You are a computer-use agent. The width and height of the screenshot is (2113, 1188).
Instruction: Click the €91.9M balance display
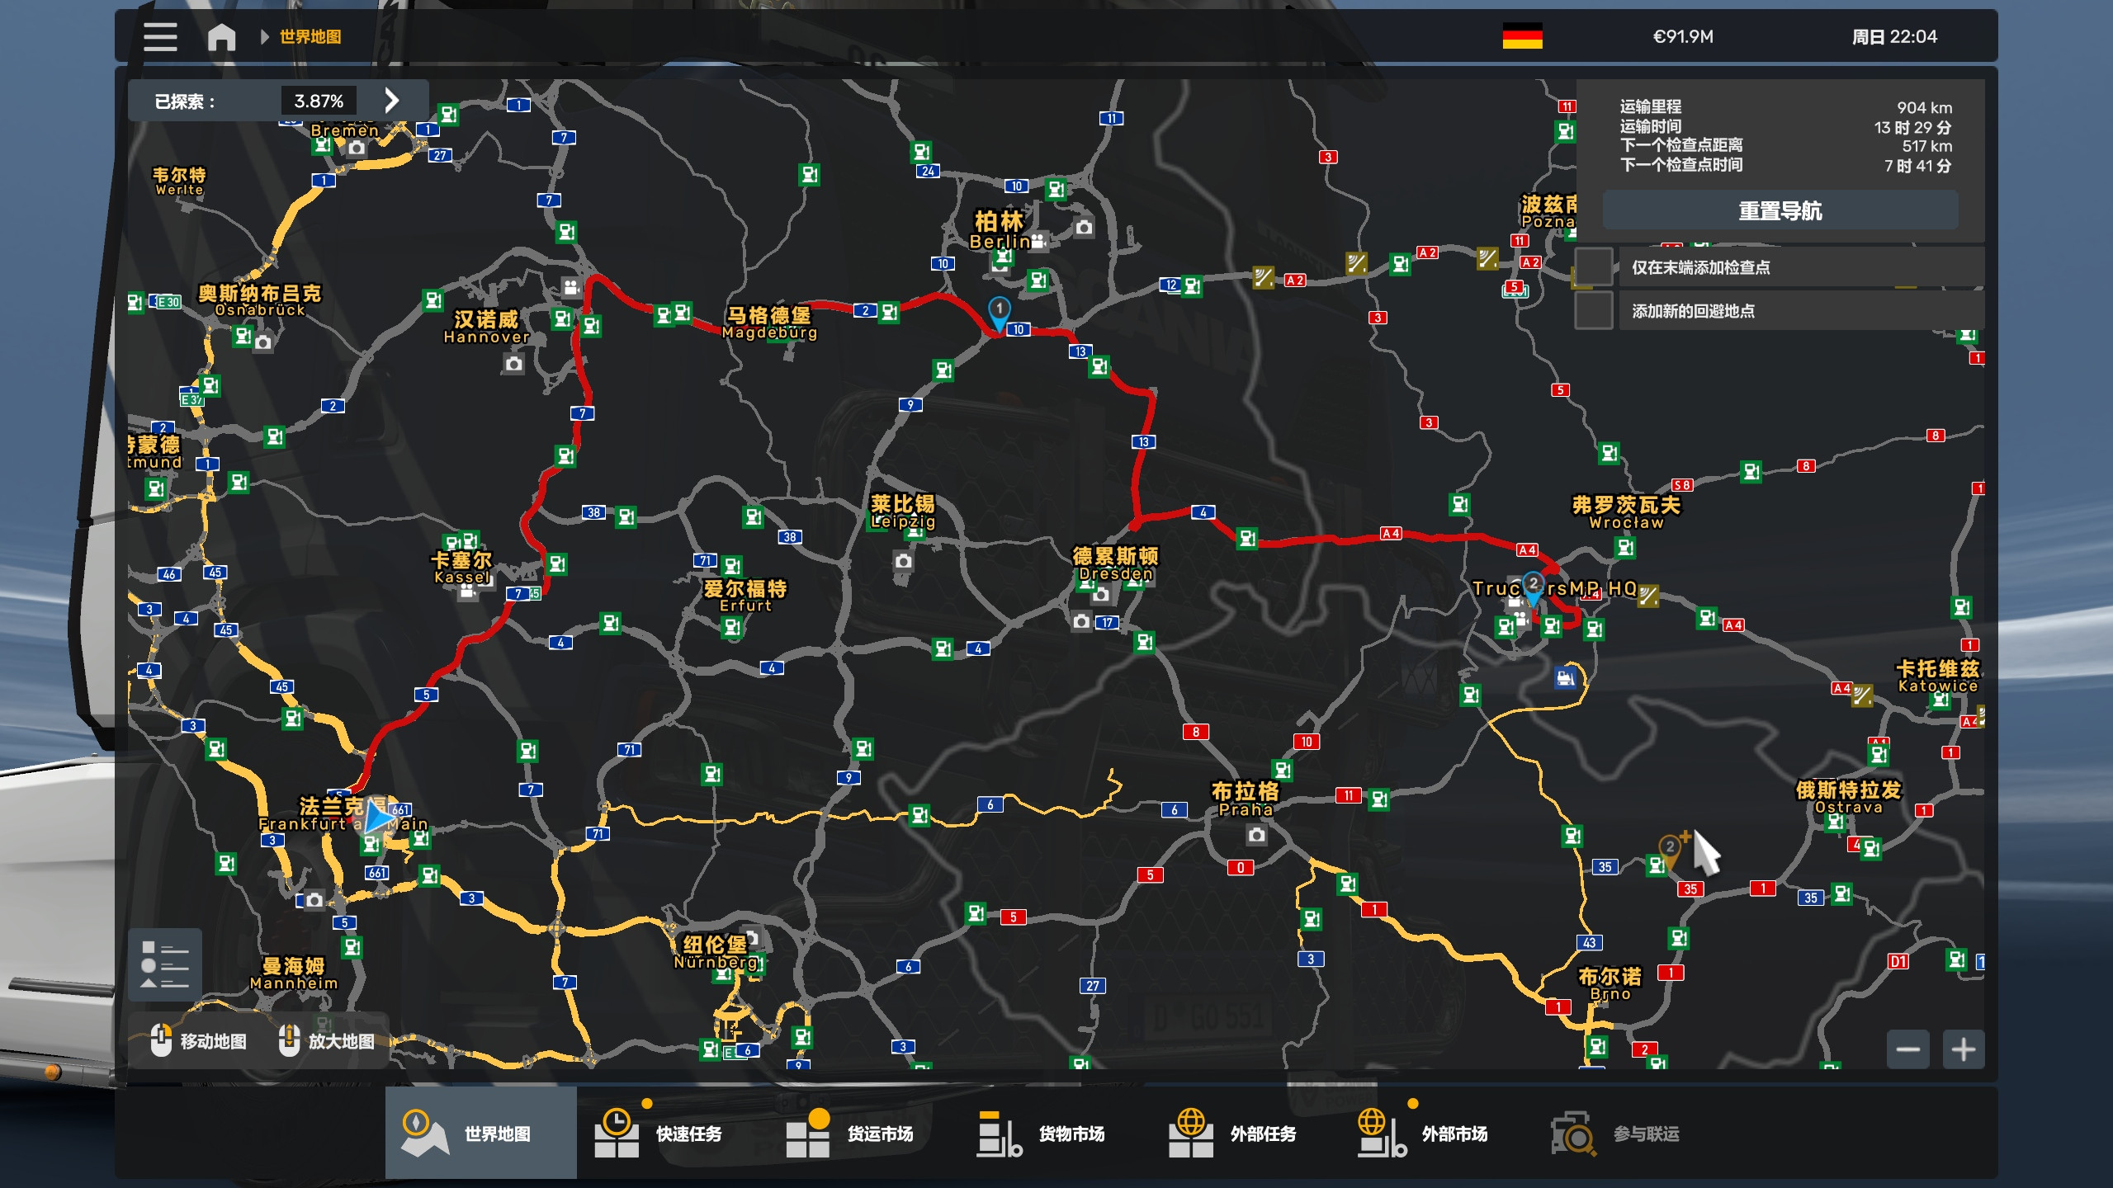(x=1683, y=36)
